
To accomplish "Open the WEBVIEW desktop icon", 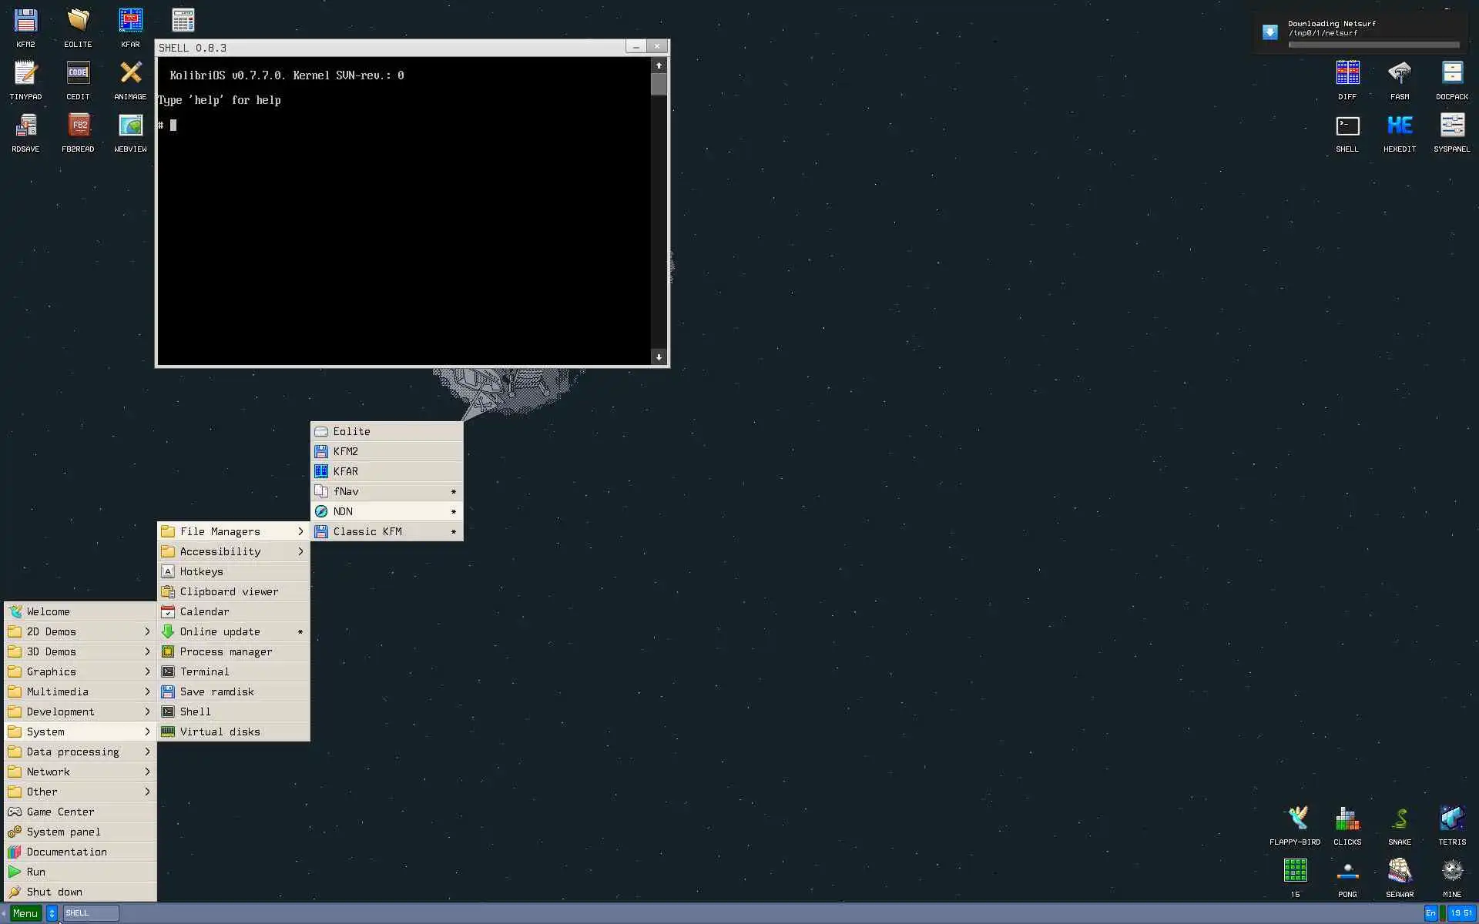I will click(130, 126).
